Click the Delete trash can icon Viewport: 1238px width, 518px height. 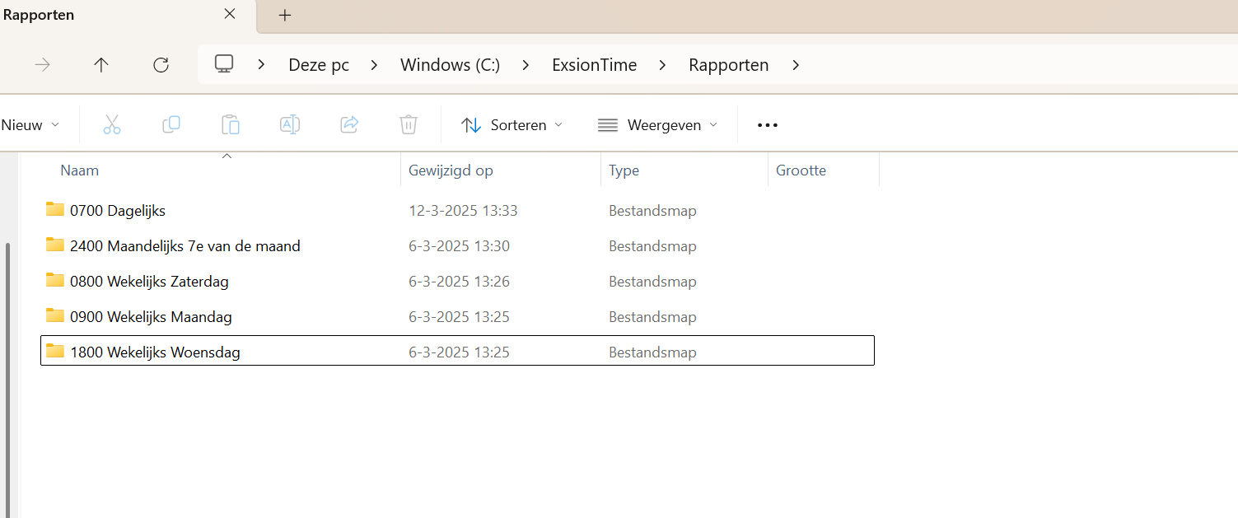tap(409, 125)
